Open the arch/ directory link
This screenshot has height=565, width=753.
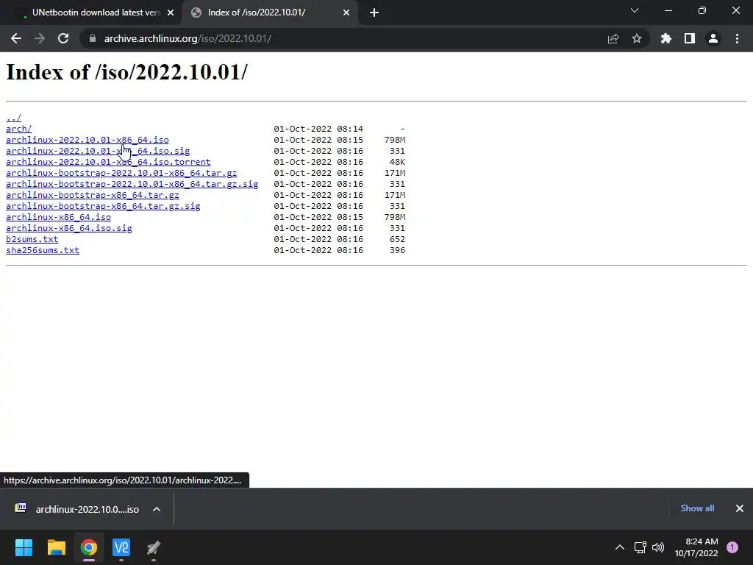[x=18, y=129]
